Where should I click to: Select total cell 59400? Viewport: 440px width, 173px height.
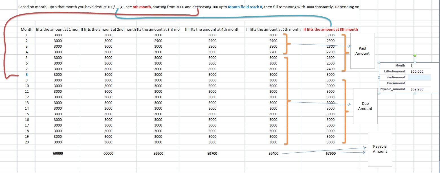pyautogui.click(x=273, y=154)
